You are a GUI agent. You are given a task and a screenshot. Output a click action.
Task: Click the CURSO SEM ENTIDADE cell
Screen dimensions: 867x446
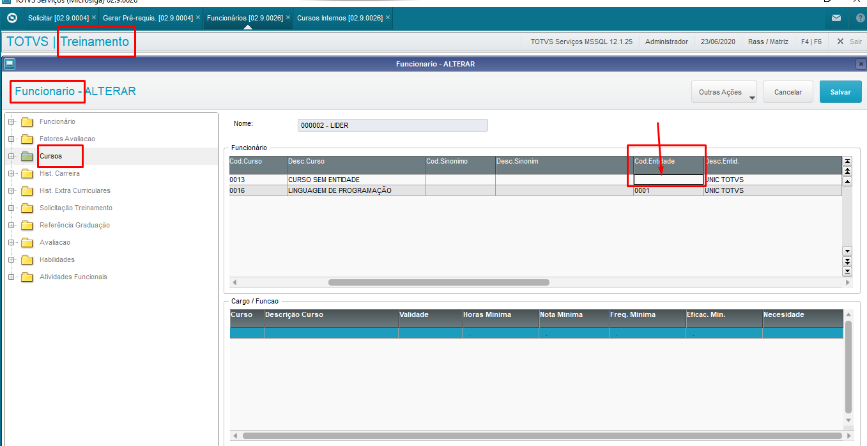356,180
